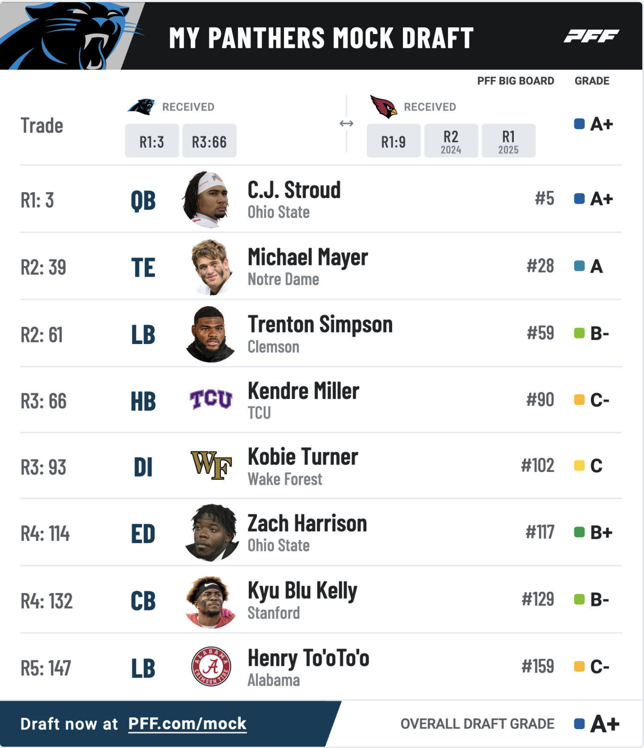Click the green B- swatch for Trenton Simpson

click(x=579, y=333)
